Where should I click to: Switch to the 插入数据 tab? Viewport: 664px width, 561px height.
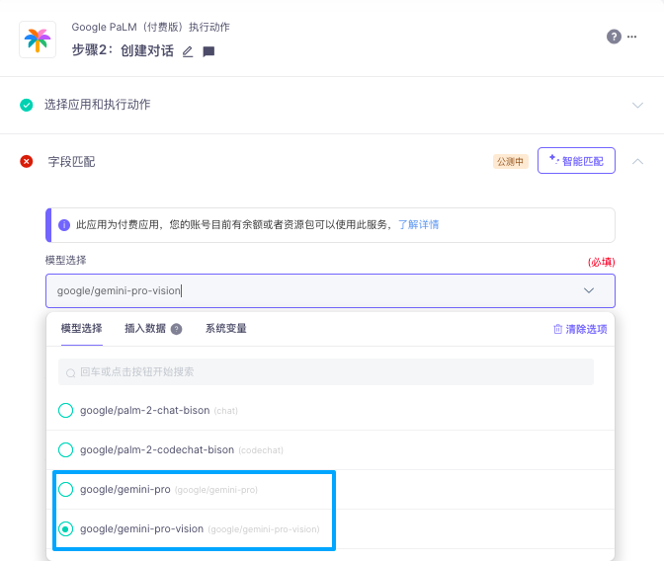pos(145,329)
